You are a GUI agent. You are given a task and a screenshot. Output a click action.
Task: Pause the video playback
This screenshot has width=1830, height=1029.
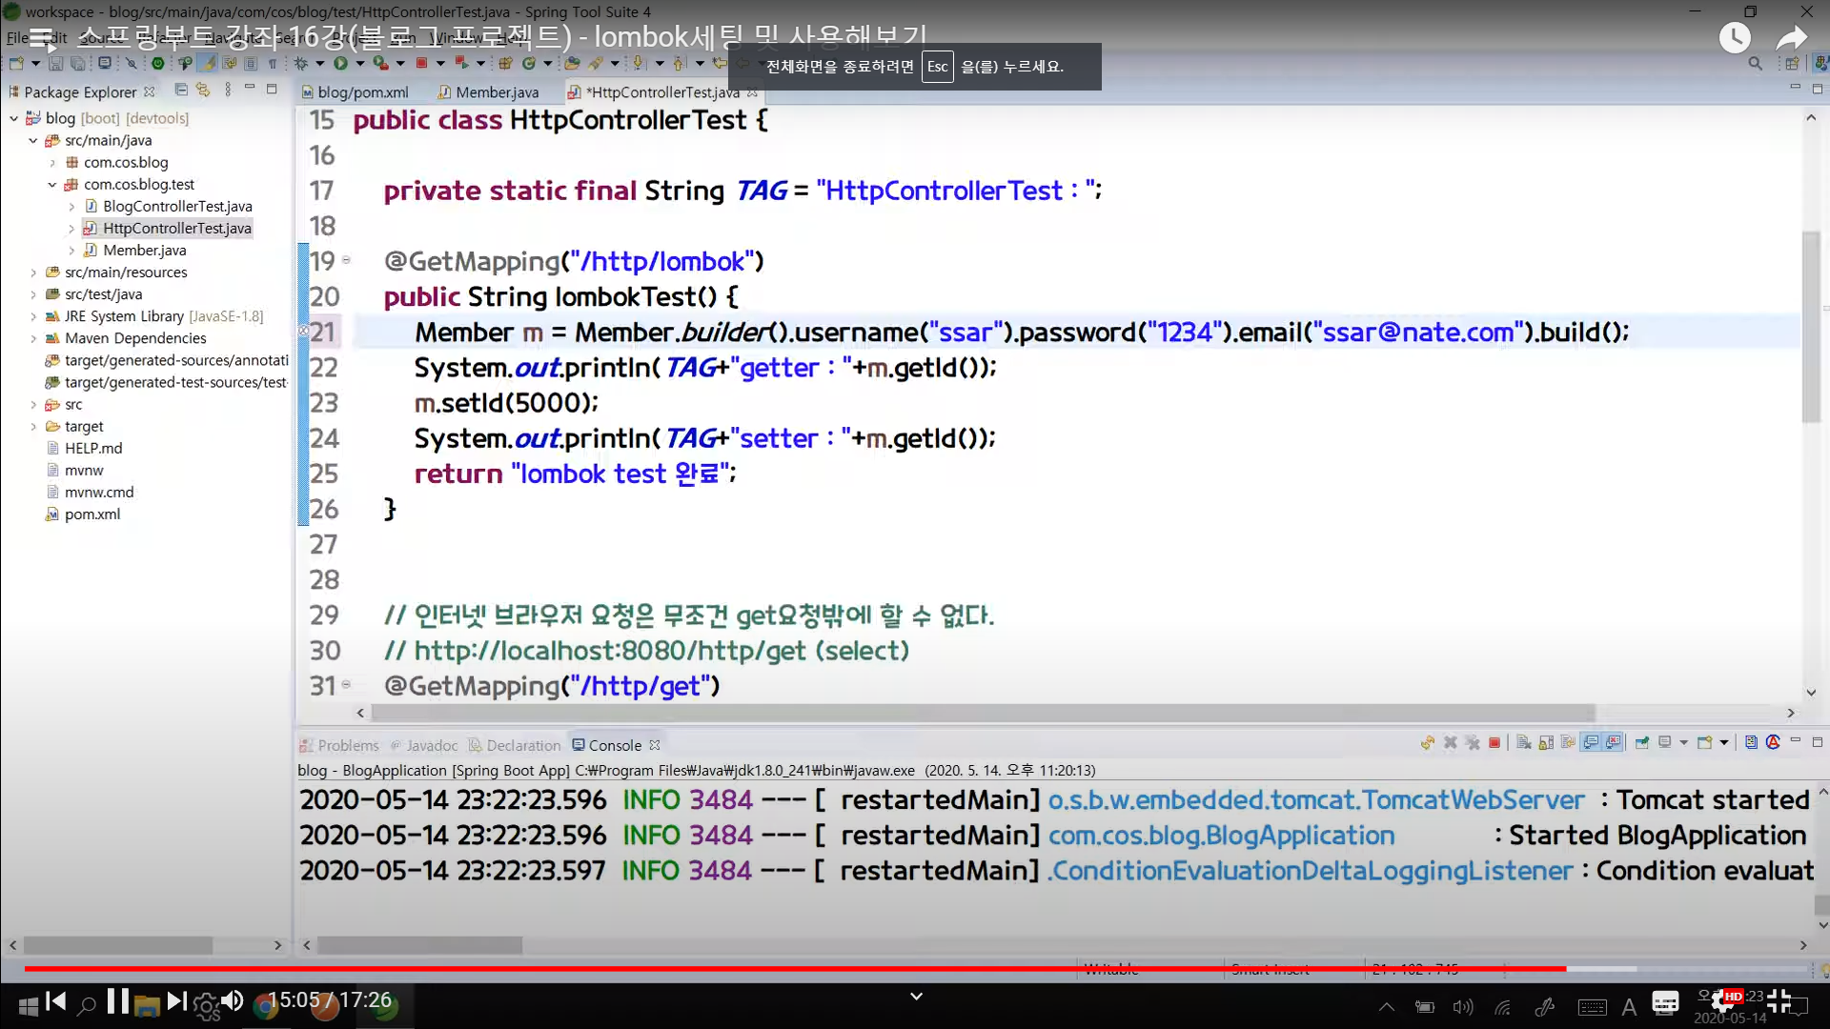pos(117,1000)
